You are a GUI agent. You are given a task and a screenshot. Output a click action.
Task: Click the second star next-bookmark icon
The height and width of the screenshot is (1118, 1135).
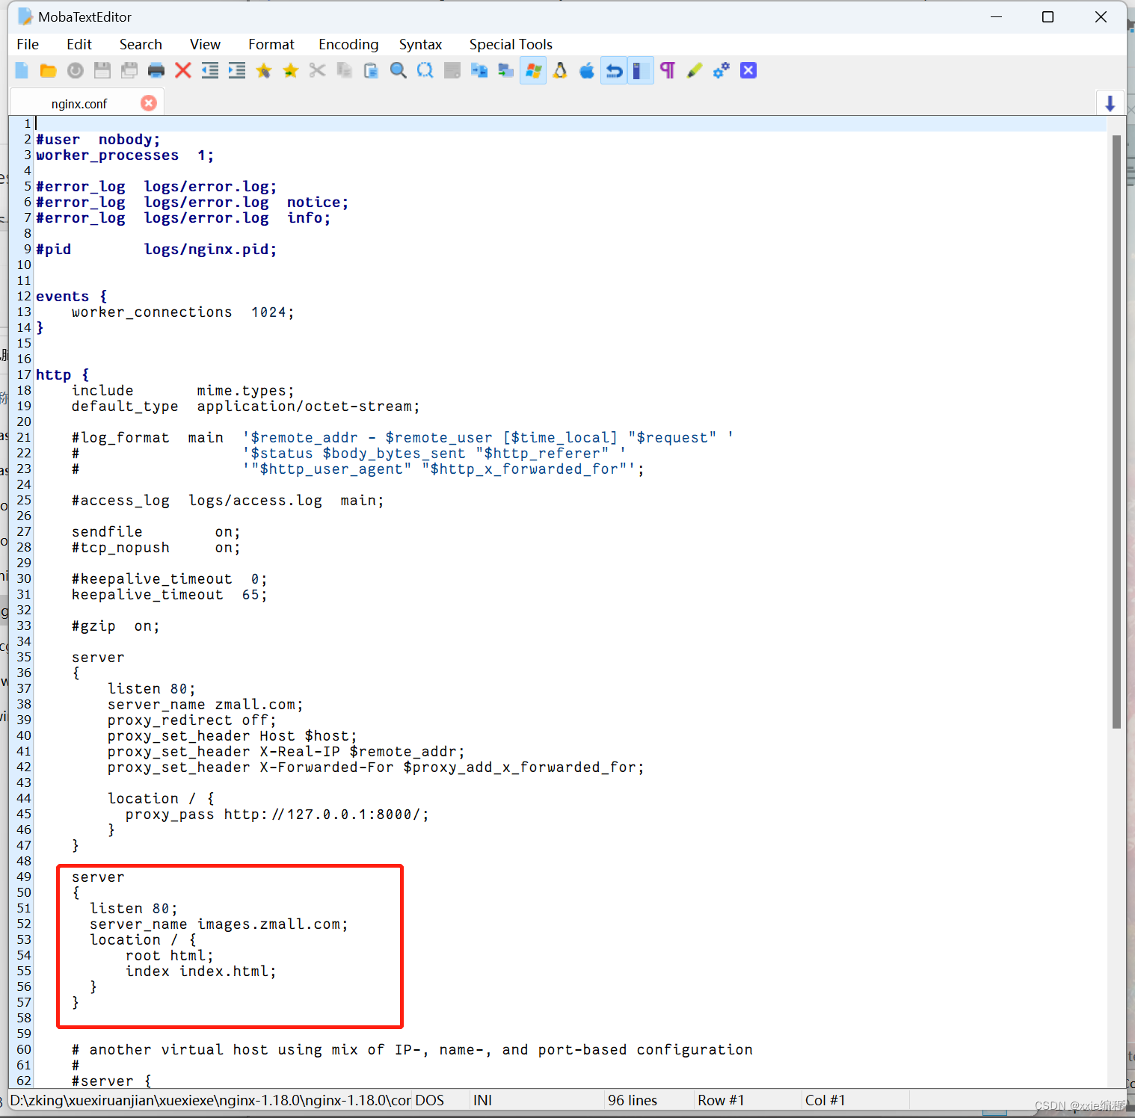click(x=291, y=71)
